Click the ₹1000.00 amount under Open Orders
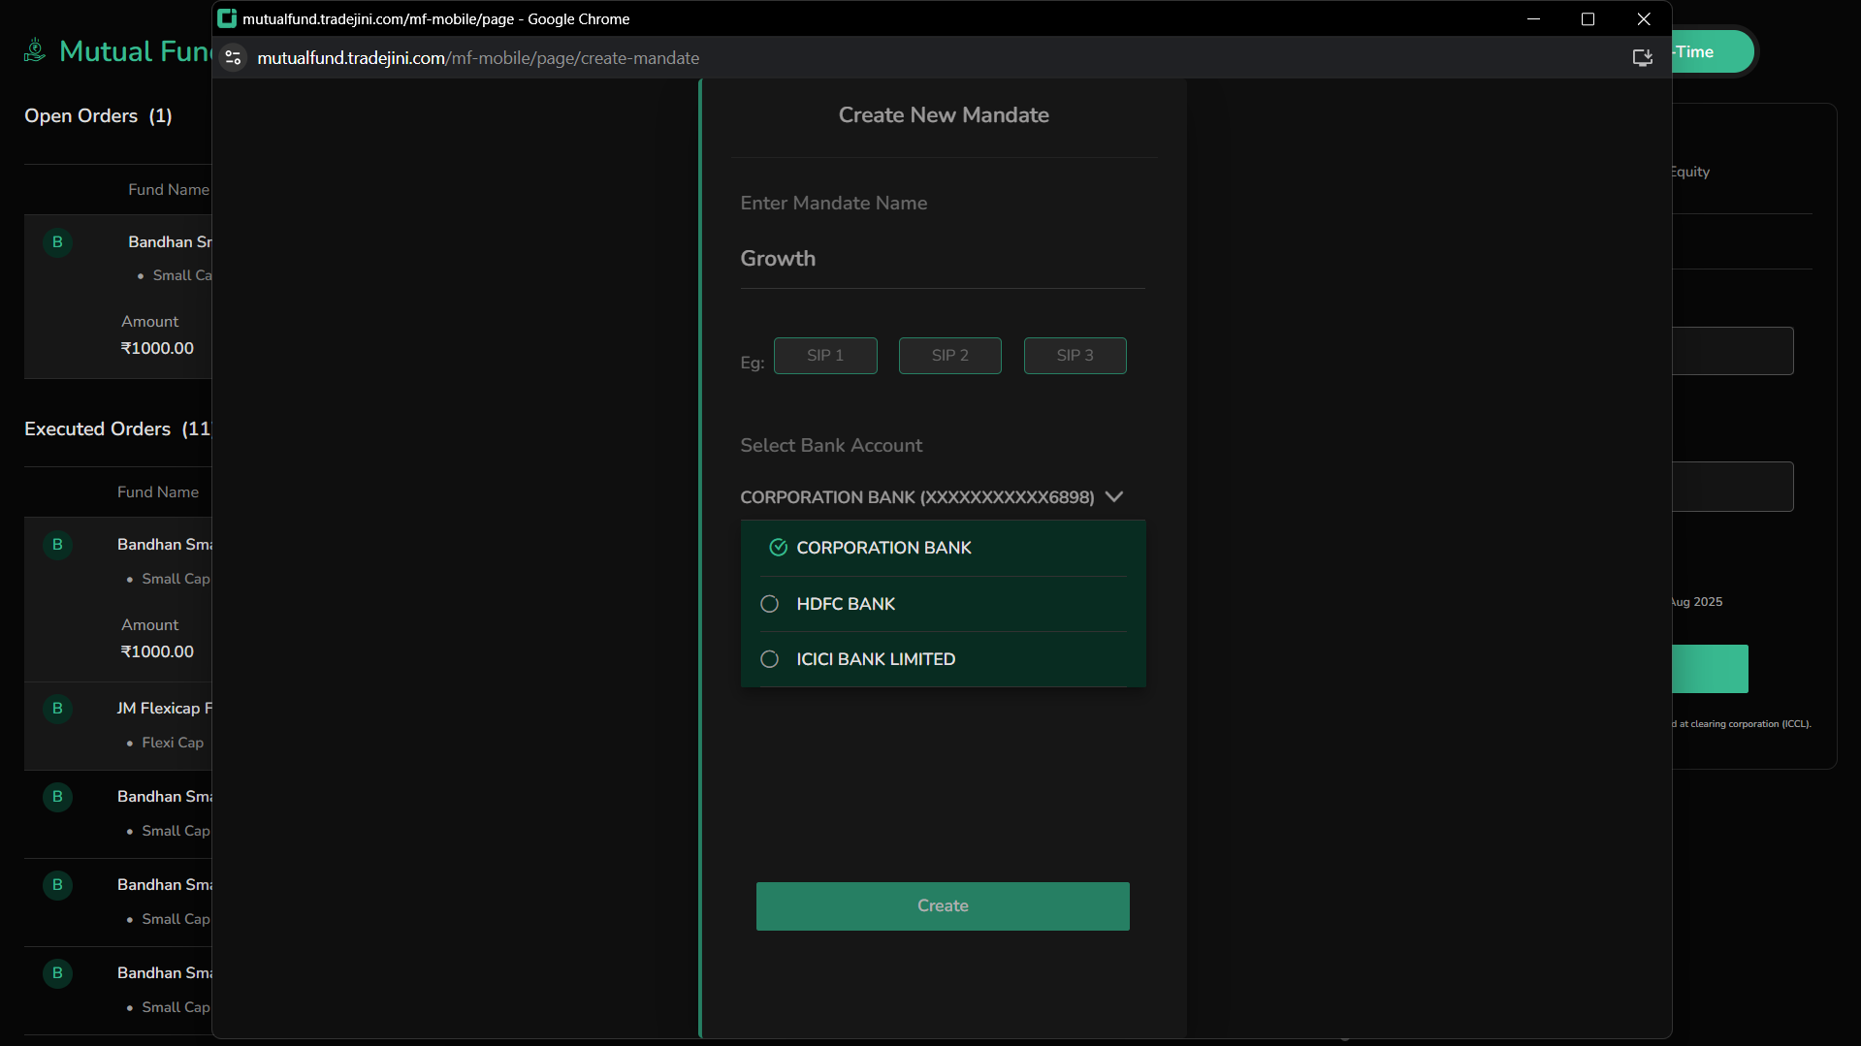Image resolution: width=1861 pixels, height=1046 pixels. (157, 348)
